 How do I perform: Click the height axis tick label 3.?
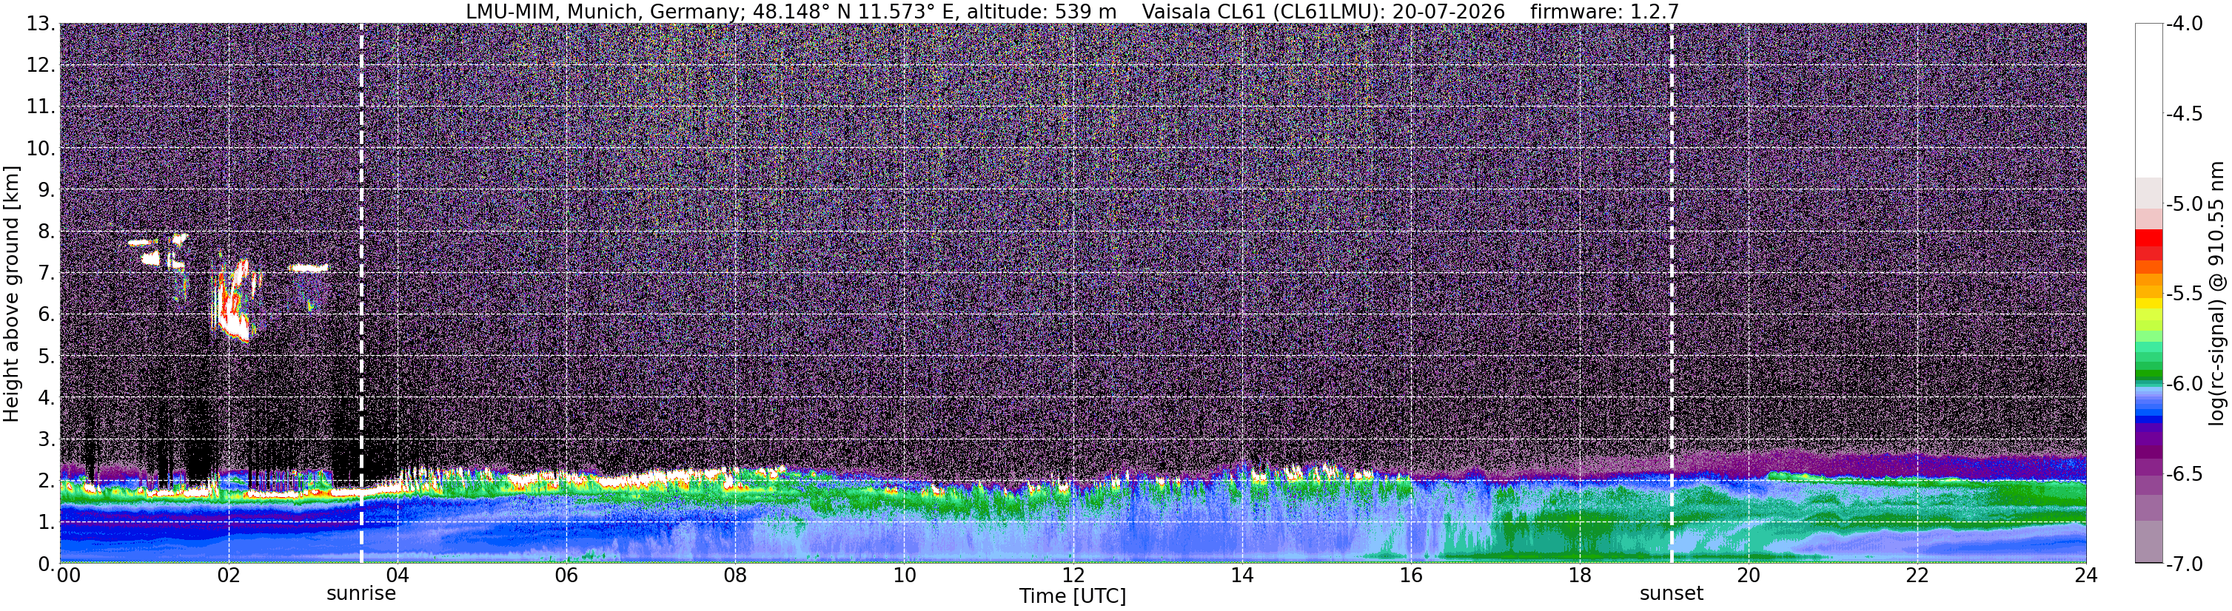(45, 439)
